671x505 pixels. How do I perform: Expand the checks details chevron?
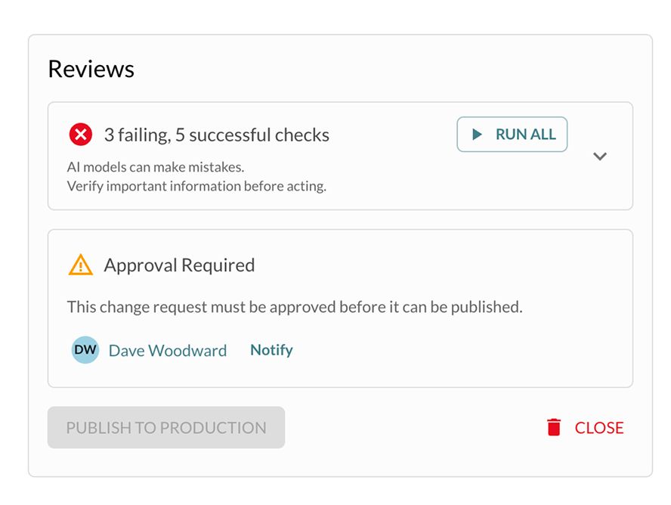click(600, 156)
